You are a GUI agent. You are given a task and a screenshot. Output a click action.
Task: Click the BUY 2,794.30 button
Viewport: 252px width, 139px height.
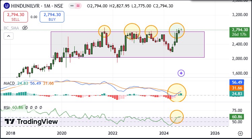click(52, 17)
